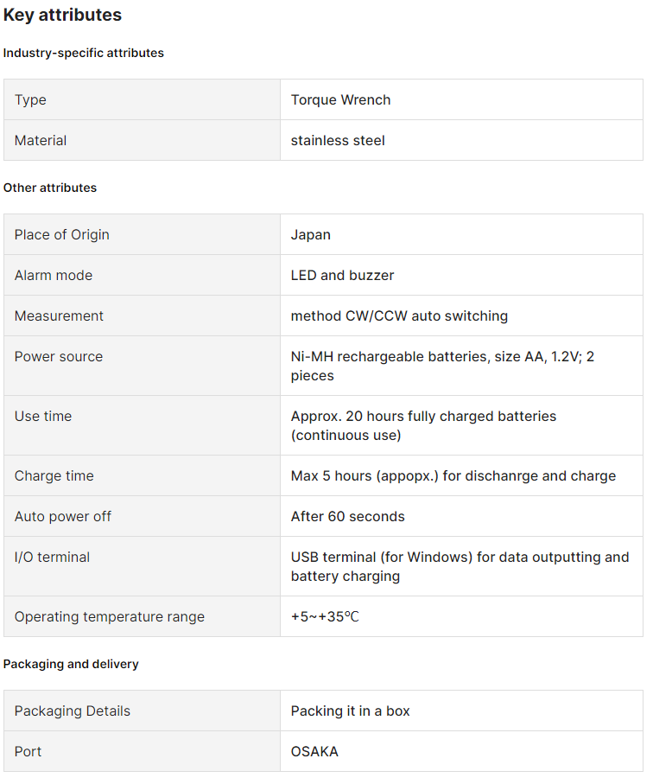This screenshot has width=653, height=784.
Task: Click the After 60 seconds value
Action: pos(347,516)
